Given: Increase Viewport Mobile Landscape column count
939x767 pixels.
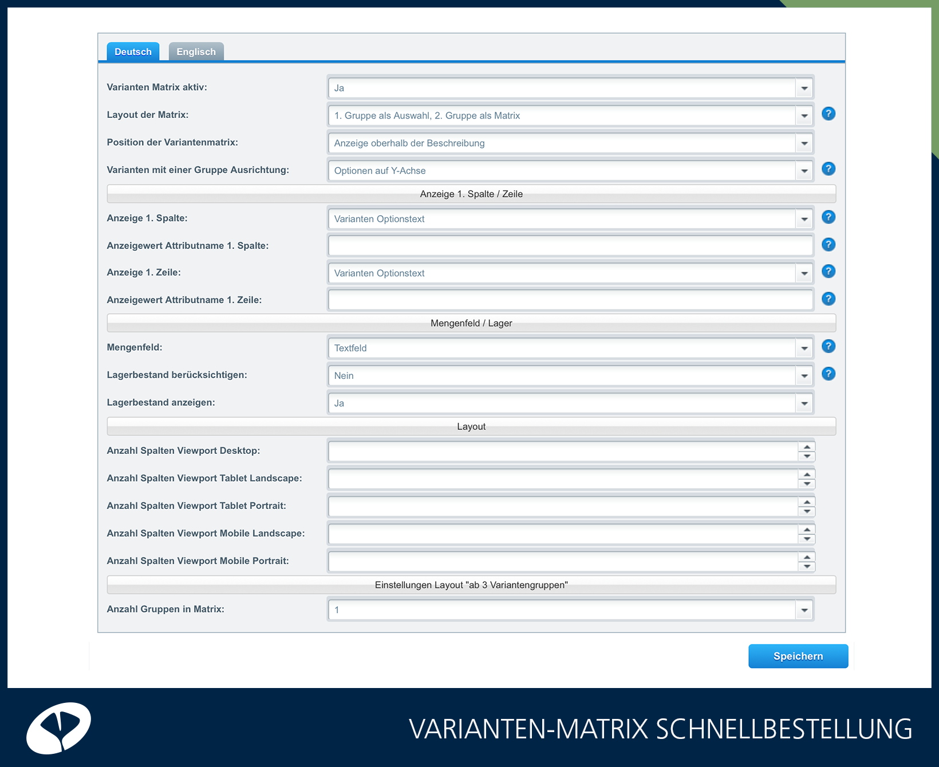Looking at the screenshot, I should (807, 529).
